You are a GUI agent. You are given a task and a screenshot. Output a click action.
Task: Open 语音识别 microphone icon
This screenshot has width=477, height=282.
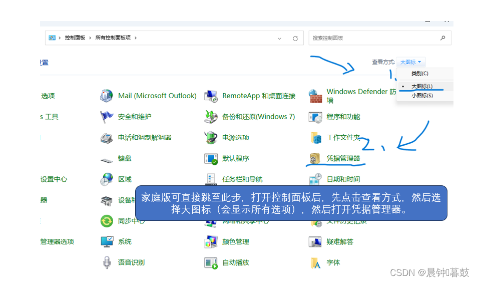click(107, 262)
